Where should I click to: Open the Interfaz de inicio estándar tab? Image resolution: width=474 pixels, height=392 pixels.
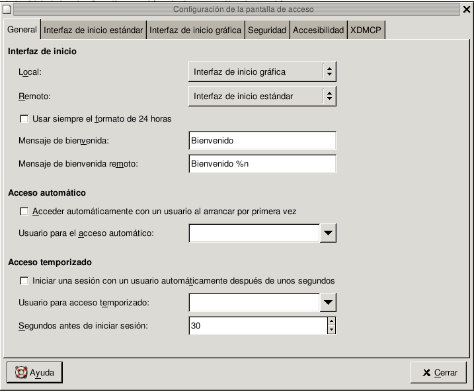93,30
